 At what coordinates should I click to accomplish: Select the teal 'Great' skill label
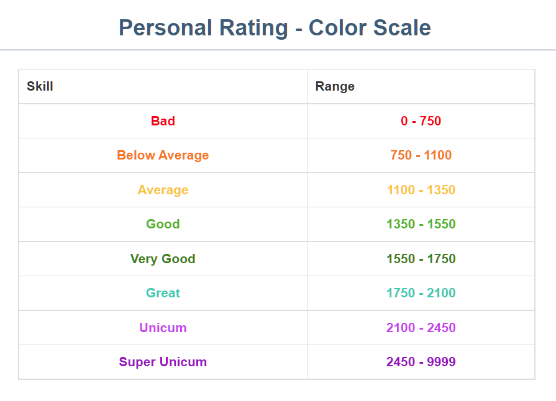(163, 293)
